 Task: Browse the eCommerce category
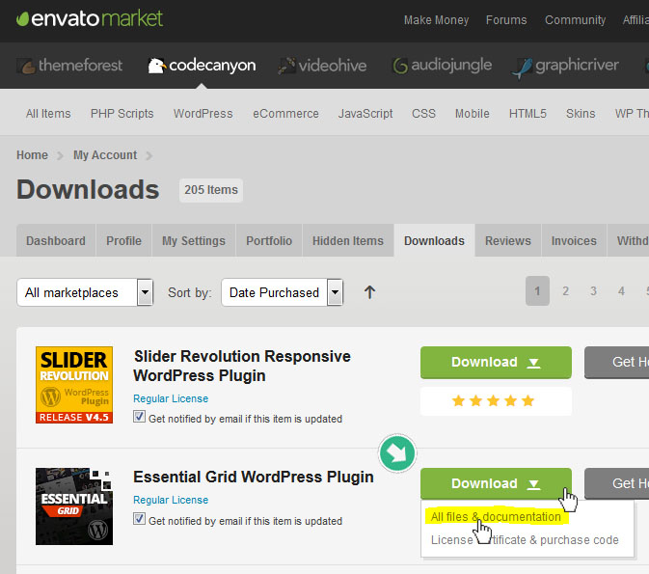(x=285, y=114)
